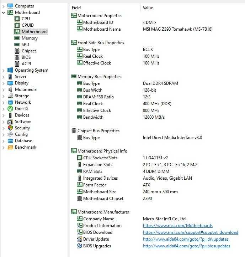Viewport: 245px width, 257px height.
Task: Click the ACPI chip icon
Action: (x=17, y=64)
